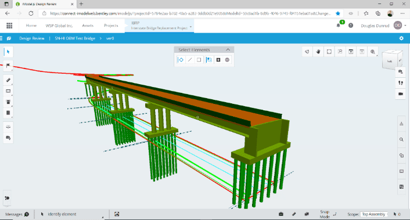This screenshot has width=410, height=220.
Task: Open the Messages button in status bar
Action: pyautogui.click(x=17, y=214)
